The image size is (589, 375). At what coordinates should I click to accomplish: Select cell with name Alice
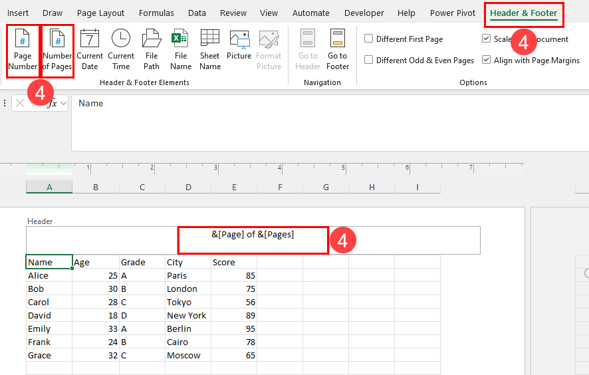pos(49,275)
